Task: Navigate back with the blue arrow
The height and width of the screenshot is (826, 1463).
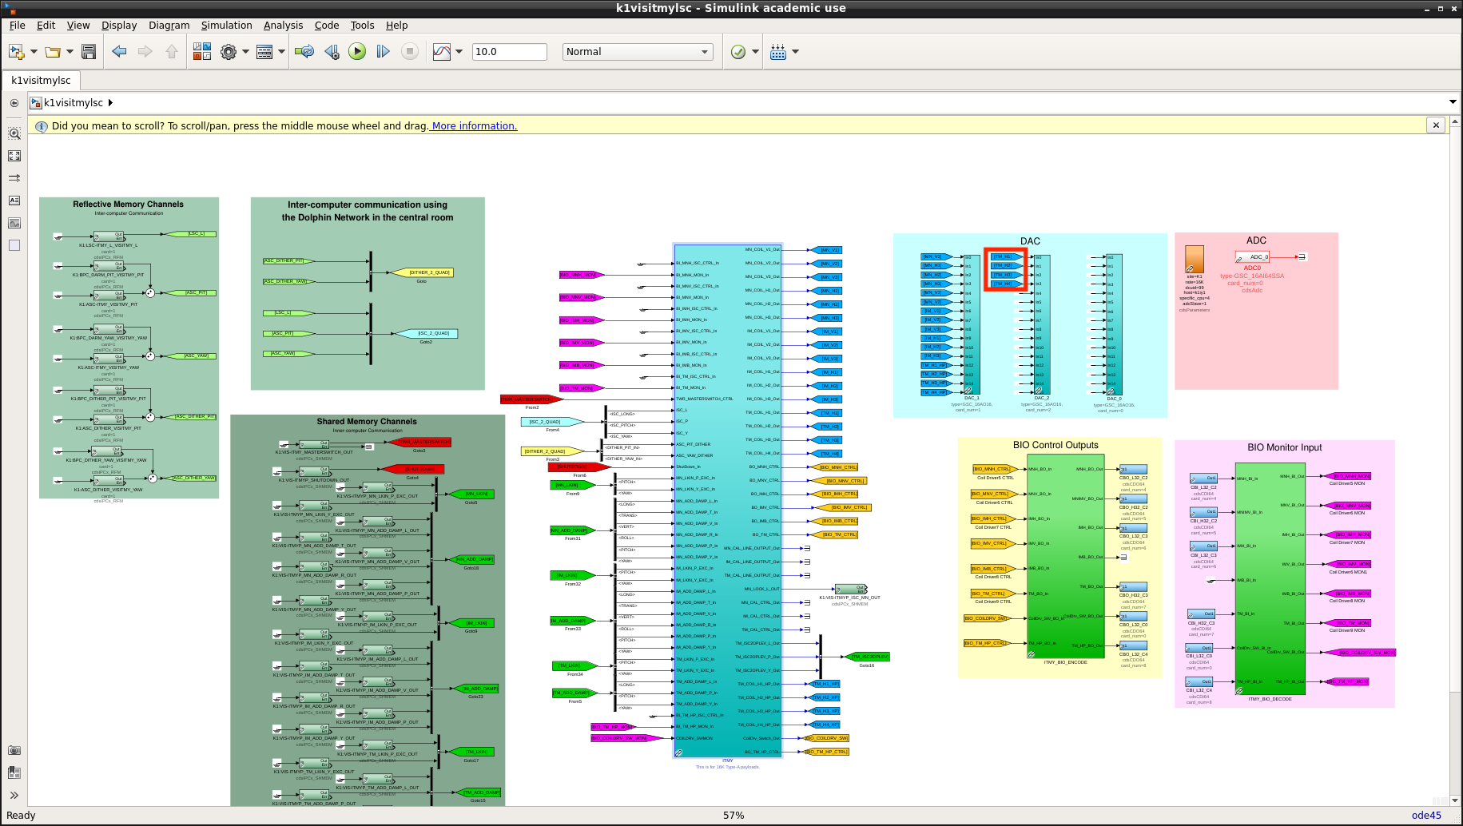Action: tap(119, 52)
